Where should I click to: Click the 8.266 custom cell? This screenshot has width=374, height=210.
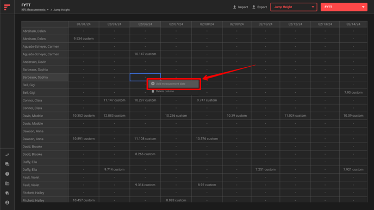tap(145, 154)
